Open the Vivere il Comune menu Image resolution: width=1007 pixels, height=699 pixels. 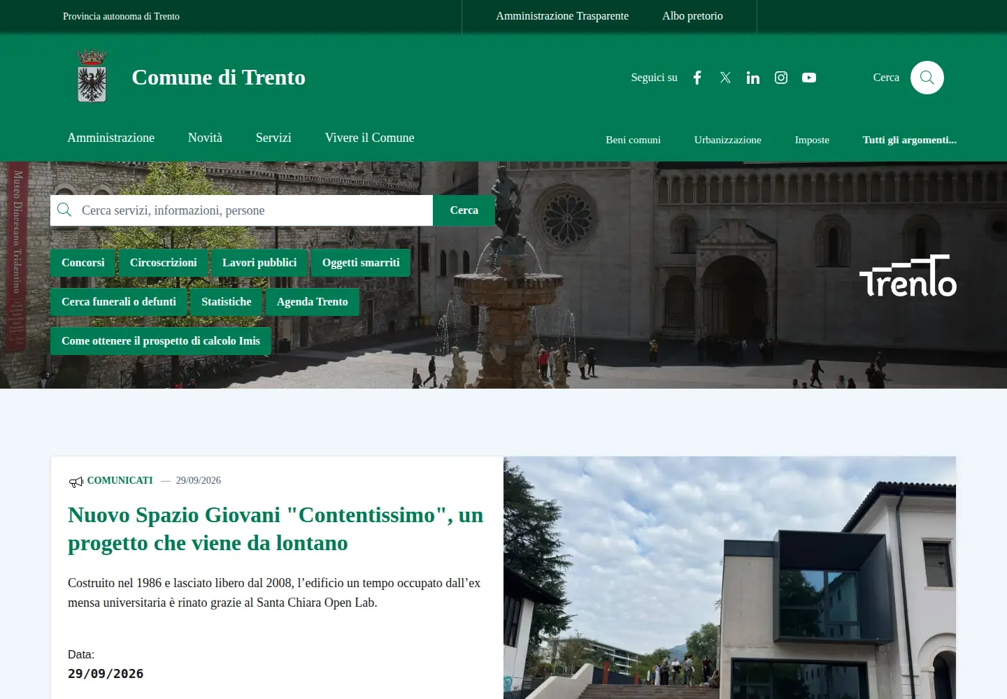369,138
